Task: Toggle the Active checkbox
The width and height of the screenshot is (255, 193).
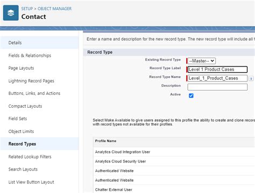Action: pyautogui.click(x=191, y=95)
